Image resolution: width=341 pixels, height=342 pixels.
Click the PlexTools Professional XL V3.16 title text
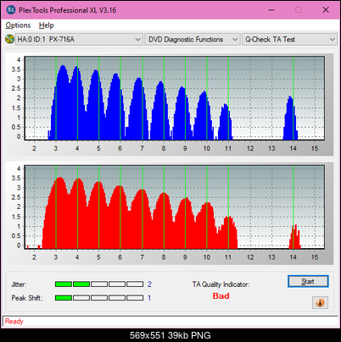[x=67, y=10]
